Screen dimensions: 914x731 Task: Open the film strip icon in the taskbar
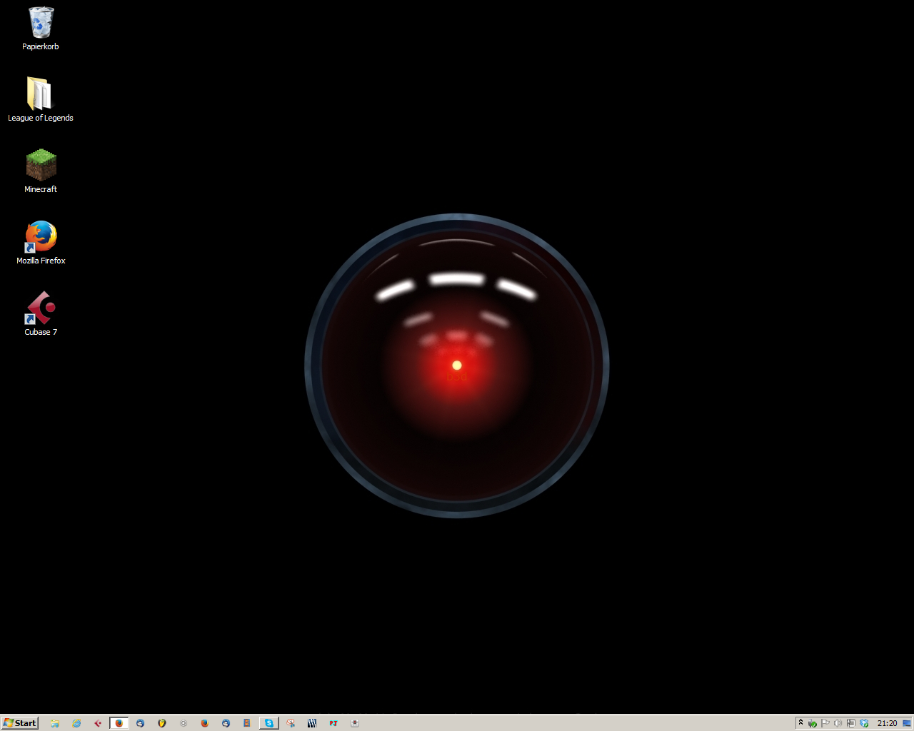247,723
